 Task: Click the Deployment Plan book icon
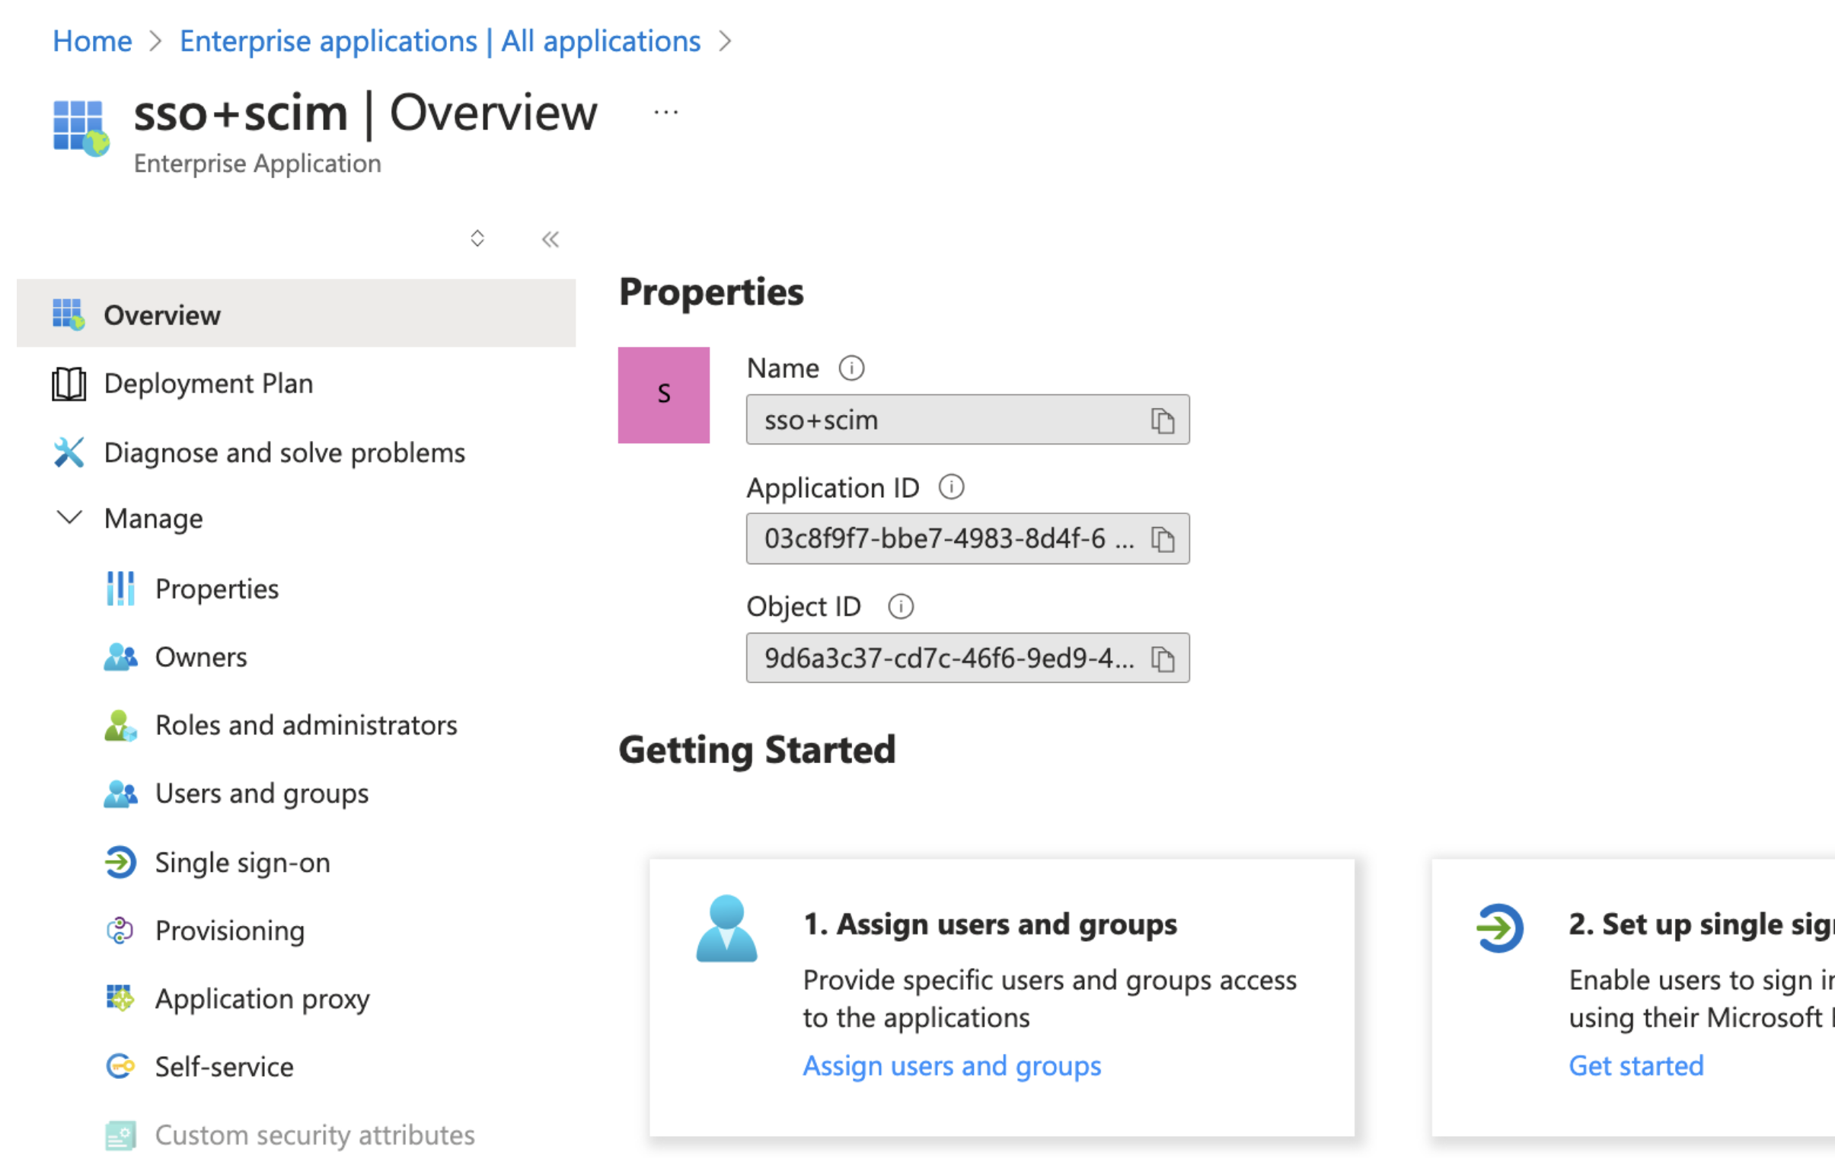click(69, 383)
